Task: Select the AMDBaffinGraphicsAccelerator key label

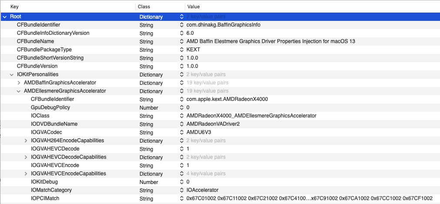Action: click(60, 83)
